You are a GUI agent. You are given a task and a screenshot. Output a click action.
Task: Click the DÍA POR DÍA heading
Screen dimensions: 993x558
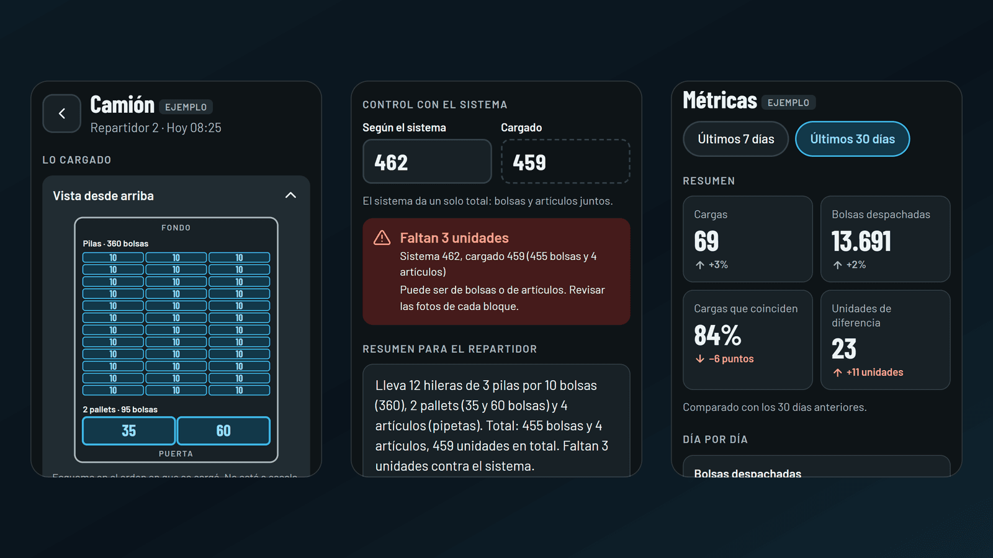click(716, 440)
